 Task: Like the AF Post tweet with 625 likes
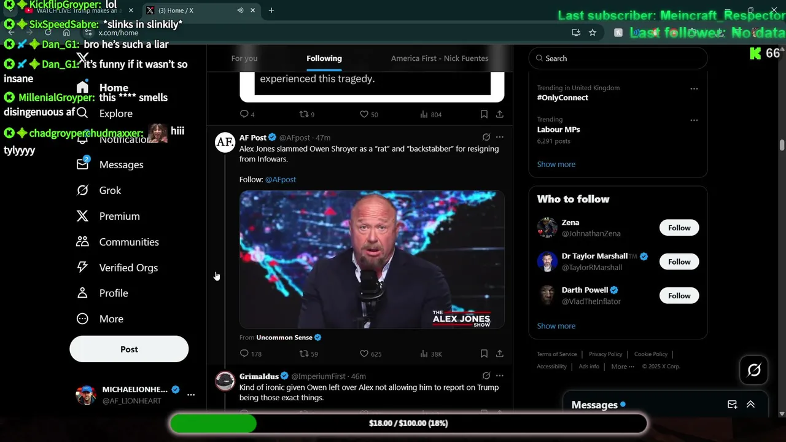(364, 354)
